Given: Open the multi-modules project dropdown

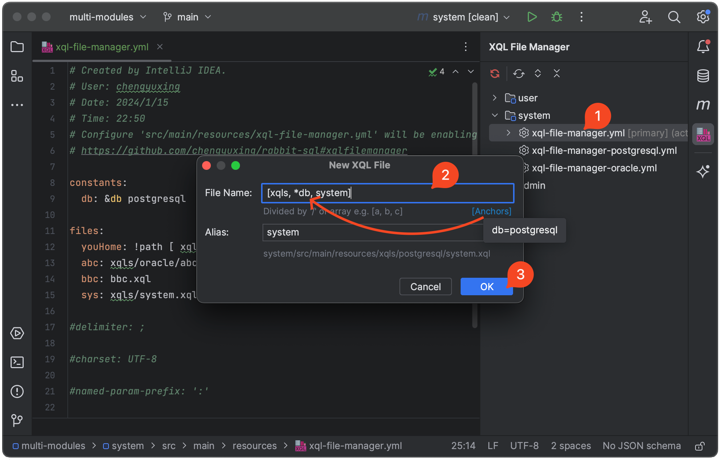Looking at the screenshot, I should pos(108,17).
